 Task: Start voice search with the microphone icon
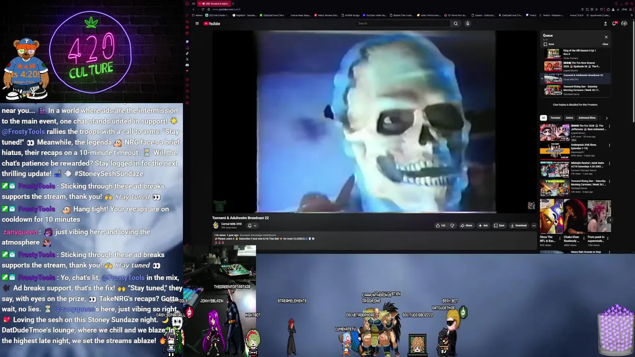coord(467,23)
